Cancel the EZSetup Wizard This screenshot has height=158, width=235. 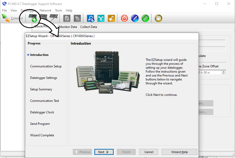[149, 152]
